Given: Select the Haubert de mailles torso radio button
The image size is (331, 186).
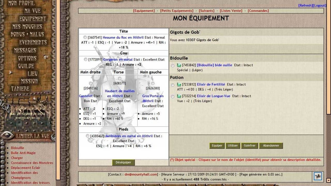Looking at the screenshot, I should click(119, 78).
